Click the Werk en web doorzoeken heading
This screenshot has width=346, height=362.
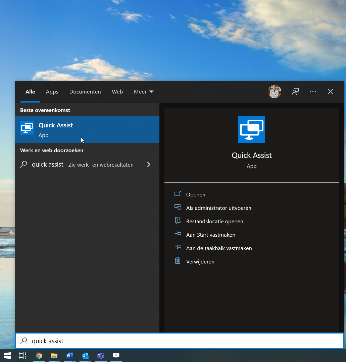(52, 150)
